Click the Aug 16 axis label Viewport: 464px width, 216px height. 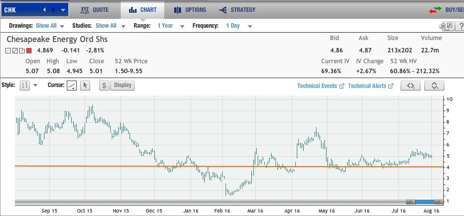(432, 211)
